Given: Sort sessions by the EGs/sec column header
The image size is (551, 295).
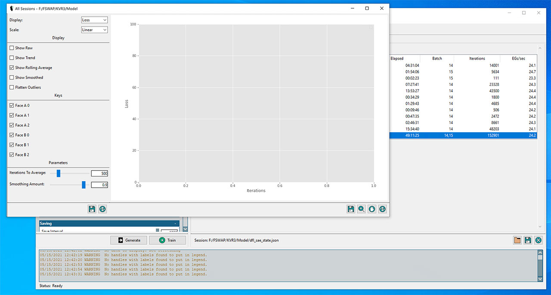Looking at the screenshot, I should coord(519,58).
